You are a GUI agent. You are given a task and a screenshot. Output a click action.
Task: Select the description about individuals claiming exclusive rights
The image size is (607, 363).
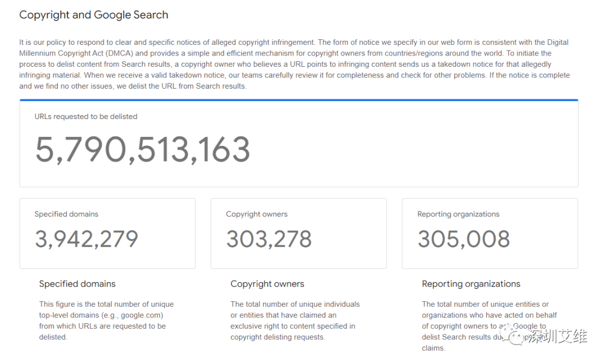pyautogui.click(x=296, y=320)
